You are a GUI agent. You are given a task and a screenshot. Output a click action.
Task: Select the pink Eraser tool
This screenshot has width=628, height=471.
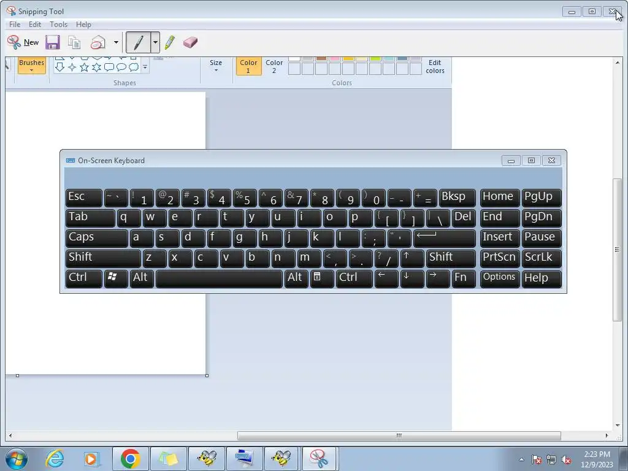(190, 42)
